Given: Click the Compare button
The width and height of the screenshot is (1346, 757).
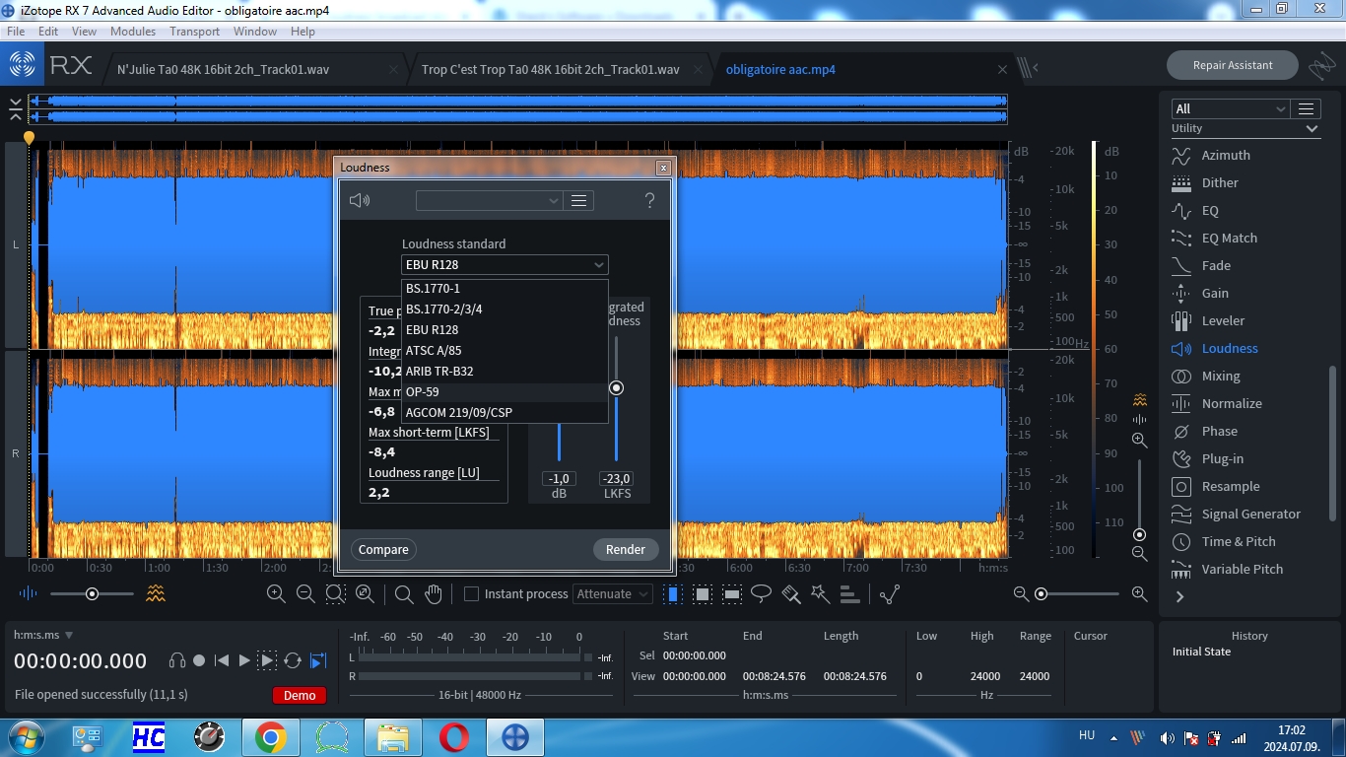Looking at the screenshot, I should click(383, 550).
